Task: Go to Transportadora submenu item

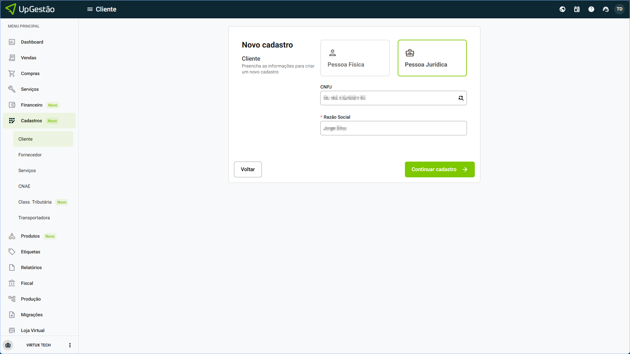Action: coord(34,218)
